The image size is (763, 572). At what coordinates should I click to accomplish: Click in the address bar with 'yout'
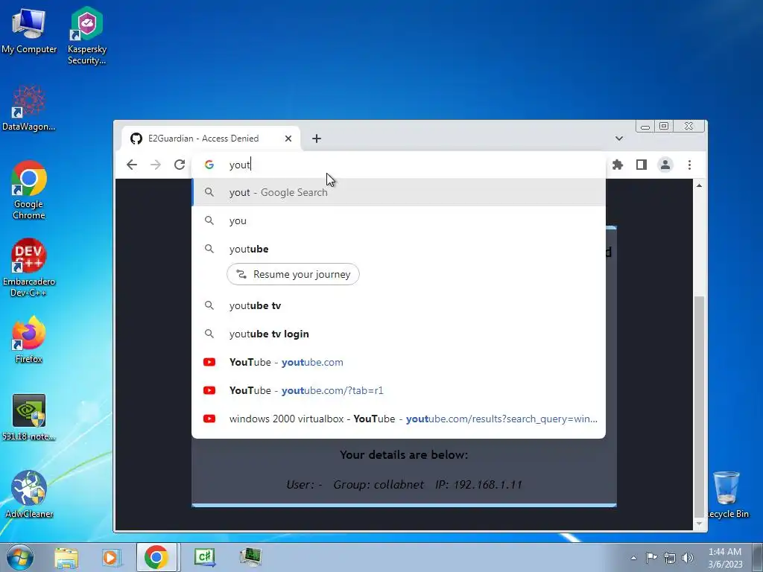(x=399, y=165)
